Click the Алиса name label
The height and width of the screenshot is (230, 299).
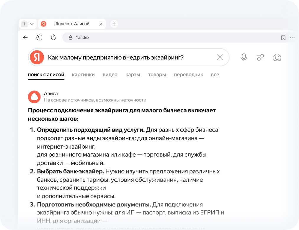point(51,93)
